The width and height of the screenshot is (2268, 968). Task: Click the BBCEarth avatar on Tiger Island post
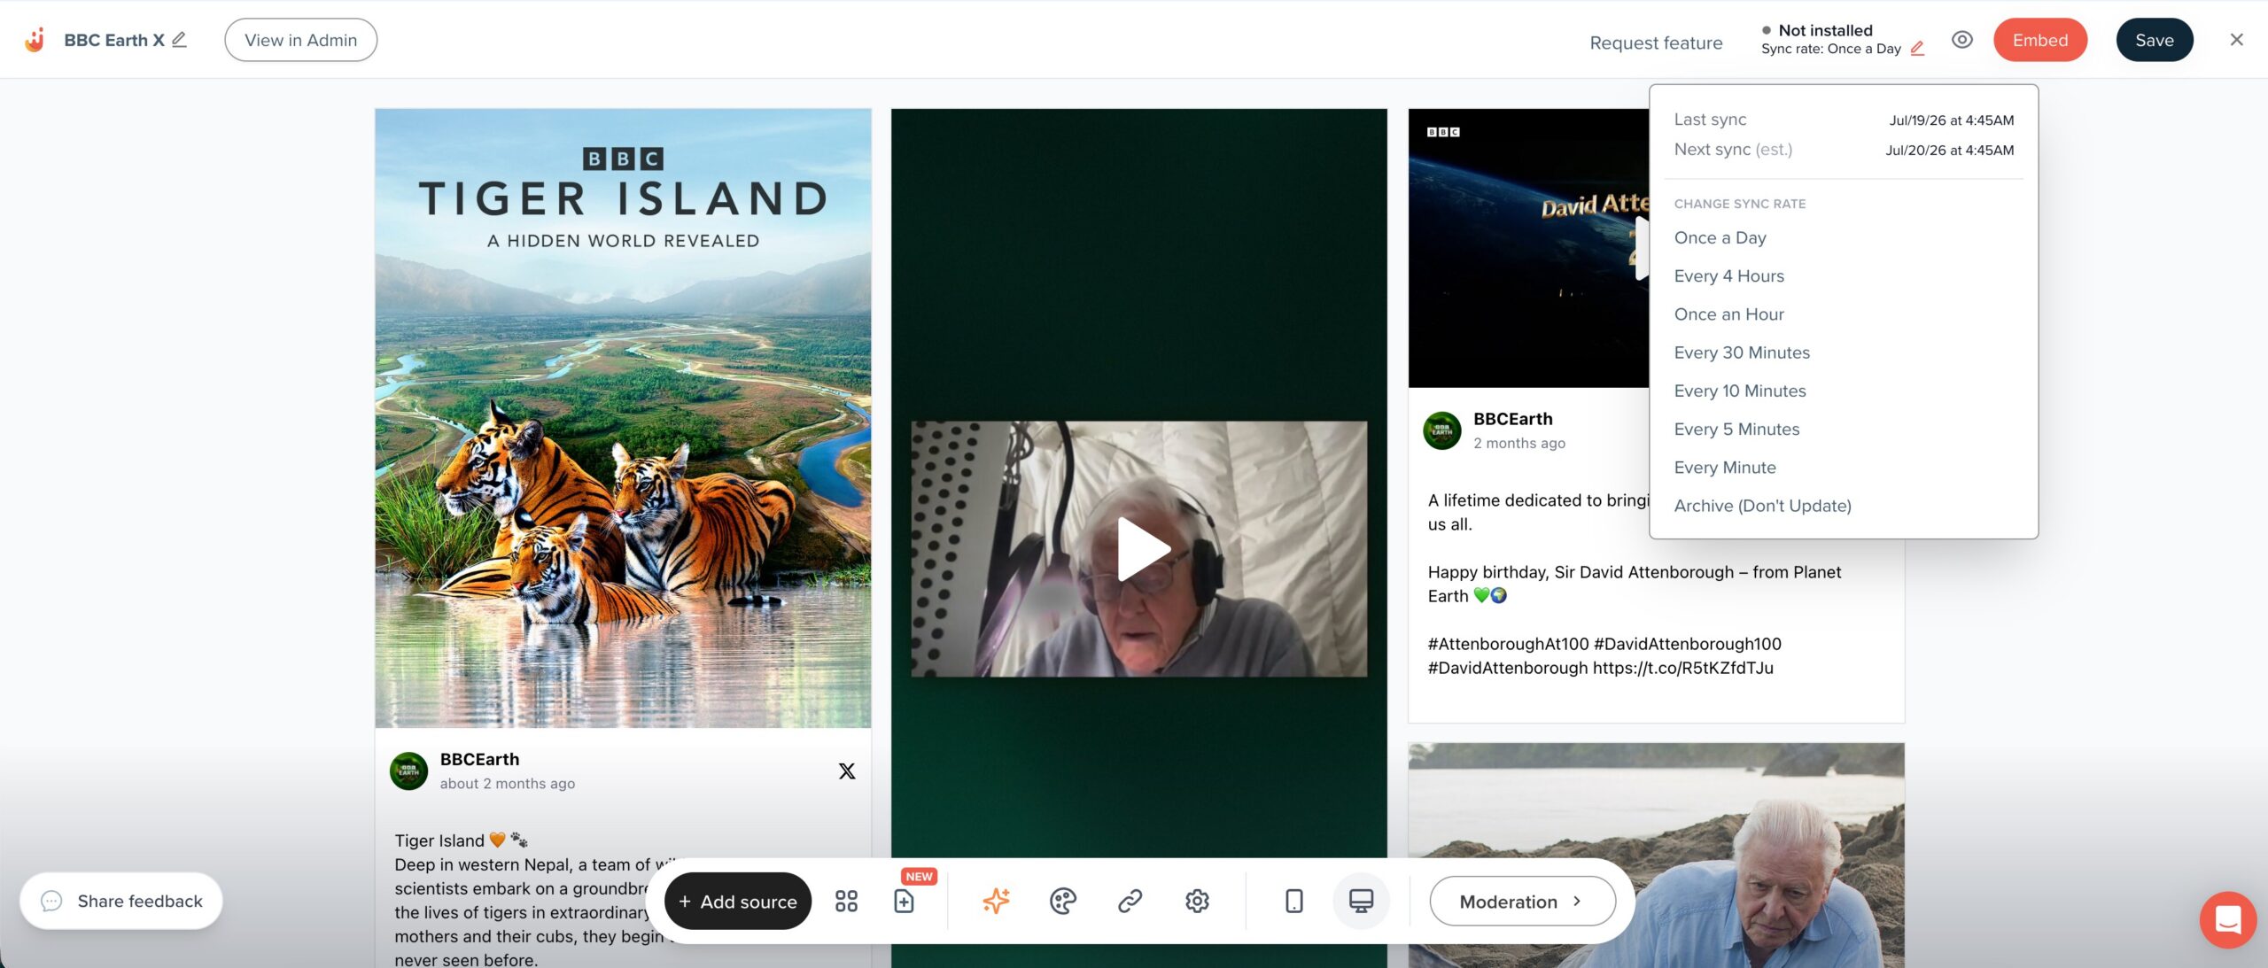coord(409,771)
